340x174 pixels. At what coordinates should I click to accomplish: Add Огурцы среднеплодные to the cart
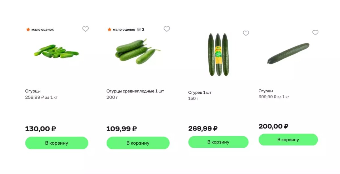click(138, 143)
